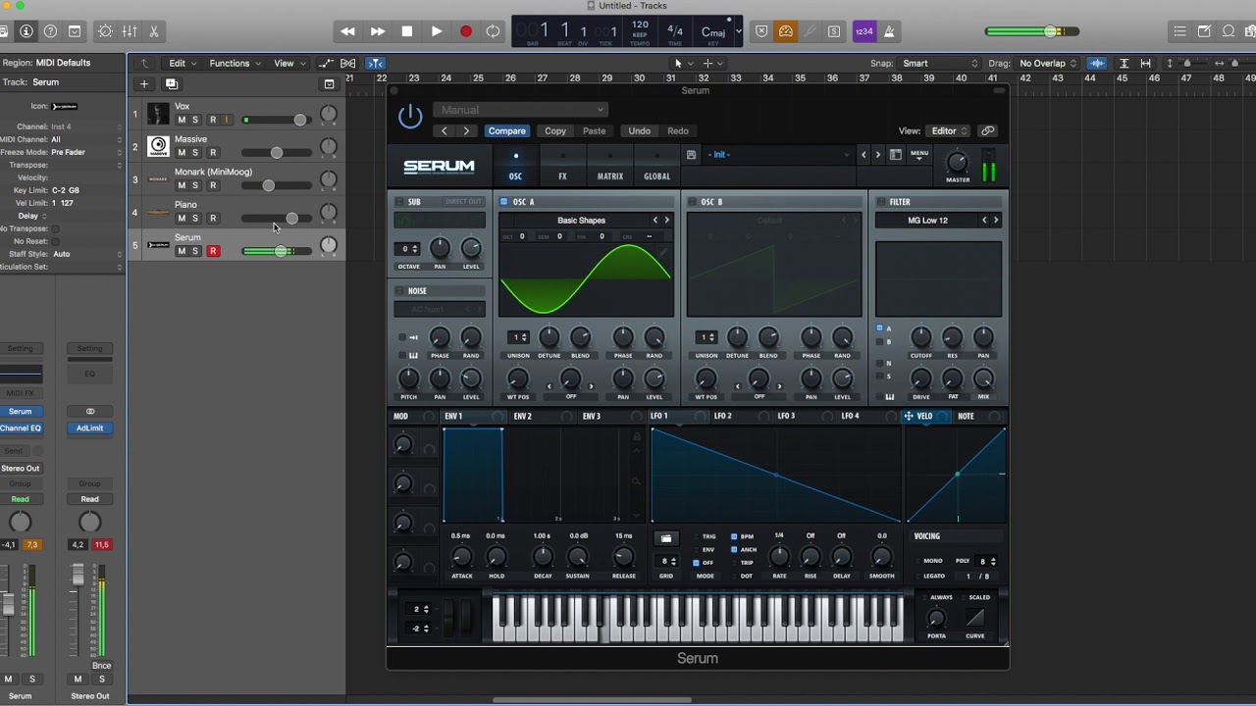The width and height of the screenshot is (1256, 706).
Task: Solo the Massive track
Action: click(x=195, y=153)
